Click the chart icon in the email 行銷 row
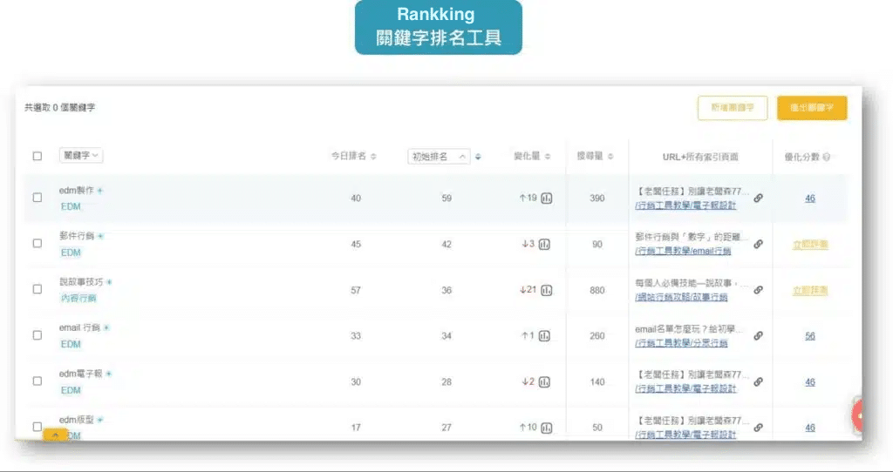Viewport: 893px width, 472px height. pos(544,336)
